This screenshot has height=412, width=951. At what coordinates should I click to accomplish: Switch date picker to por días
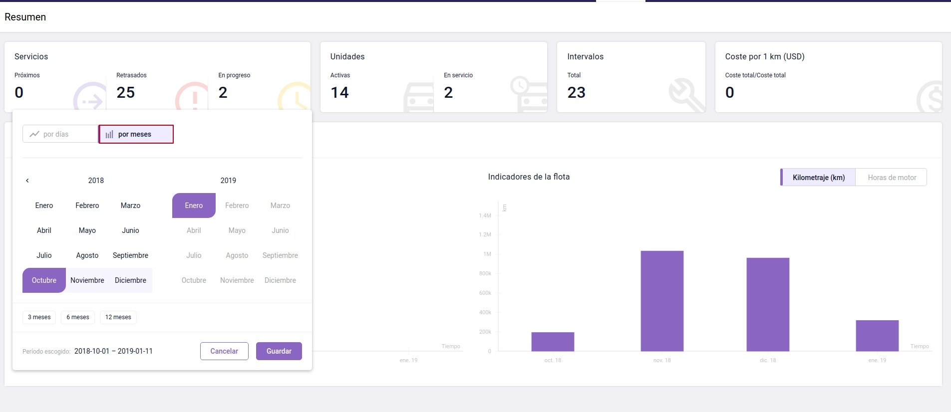pyautogui.click(x=60, y=134)
